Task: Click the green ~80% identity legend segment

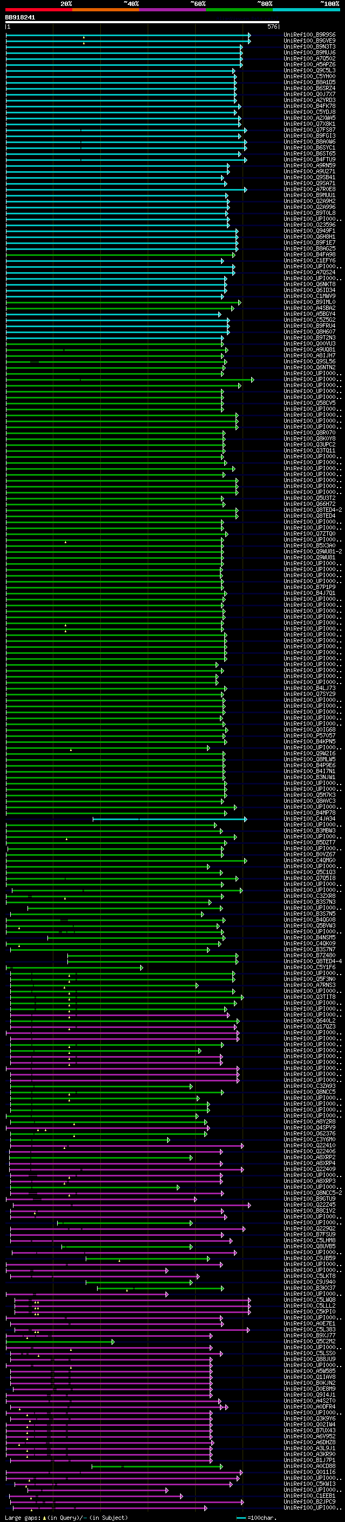Action: tap(239, 10)
